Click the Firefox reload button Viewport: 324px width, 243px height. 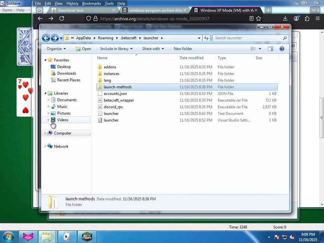point(62,19)
